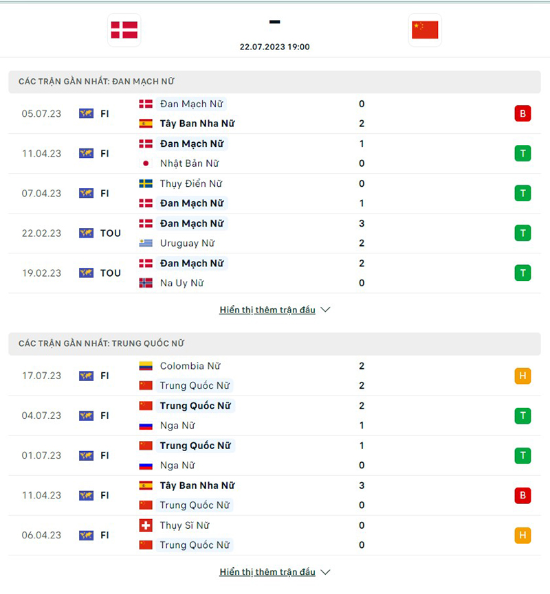
Task: Click the Nga Nữ flag icon
Action: tap(146, 425)
